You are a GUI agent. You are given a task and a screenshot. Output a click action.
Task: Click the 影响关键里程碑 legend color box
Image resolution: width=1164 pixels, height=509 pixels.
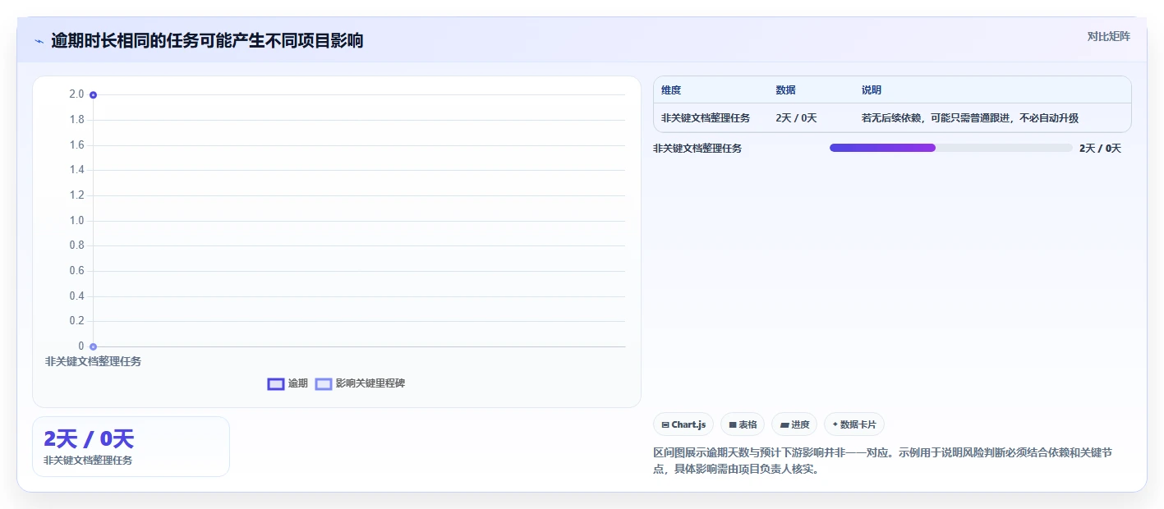(324, 384)
